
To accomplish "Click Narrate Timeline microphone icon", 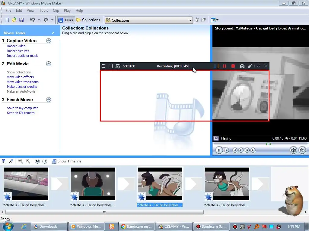I will pos(11,161).
